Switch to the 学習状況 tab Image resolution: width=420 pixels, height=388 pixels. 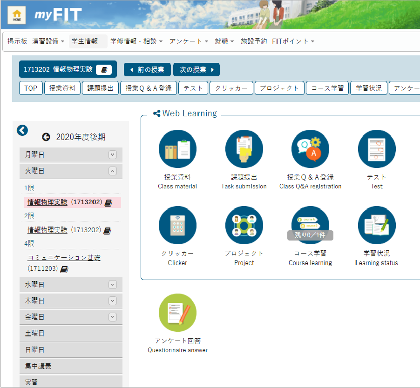pos(368,88)
